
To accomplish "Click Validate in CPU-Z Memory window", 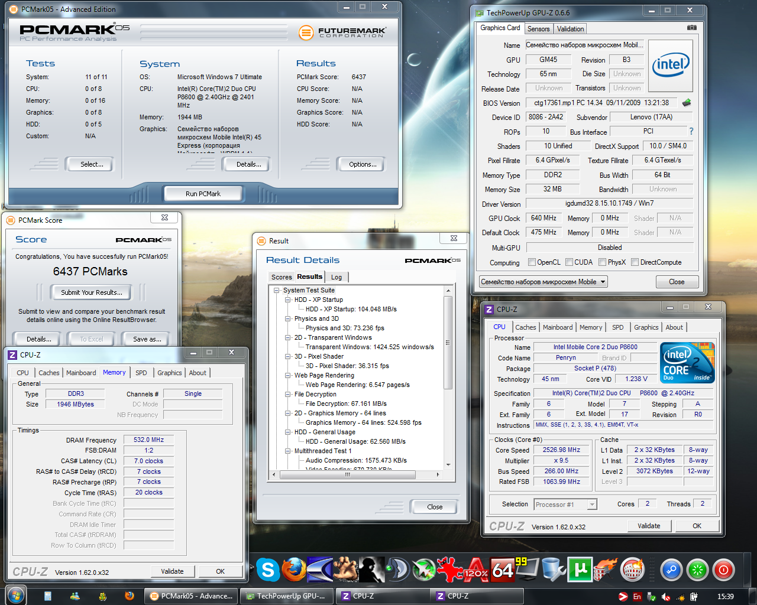I will 172,571.
